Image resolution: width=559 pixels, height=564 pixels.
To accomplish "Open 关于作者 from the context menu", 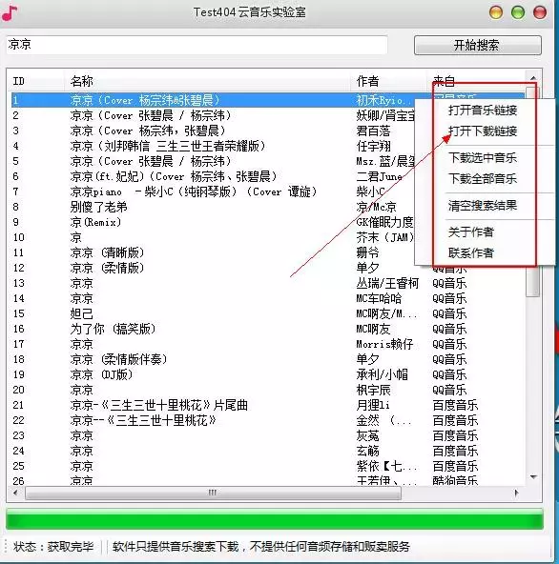I will pos(470,232).
